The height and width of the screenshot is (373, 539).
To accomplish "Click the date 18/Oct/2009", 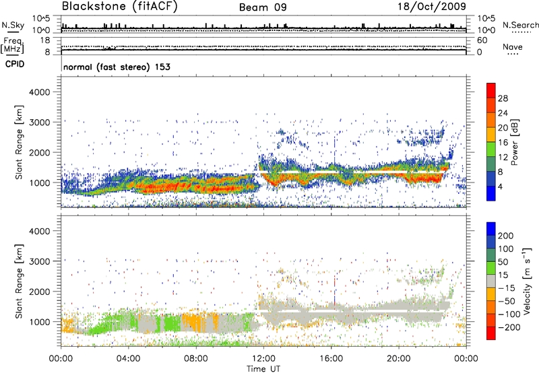I will 432,7.
